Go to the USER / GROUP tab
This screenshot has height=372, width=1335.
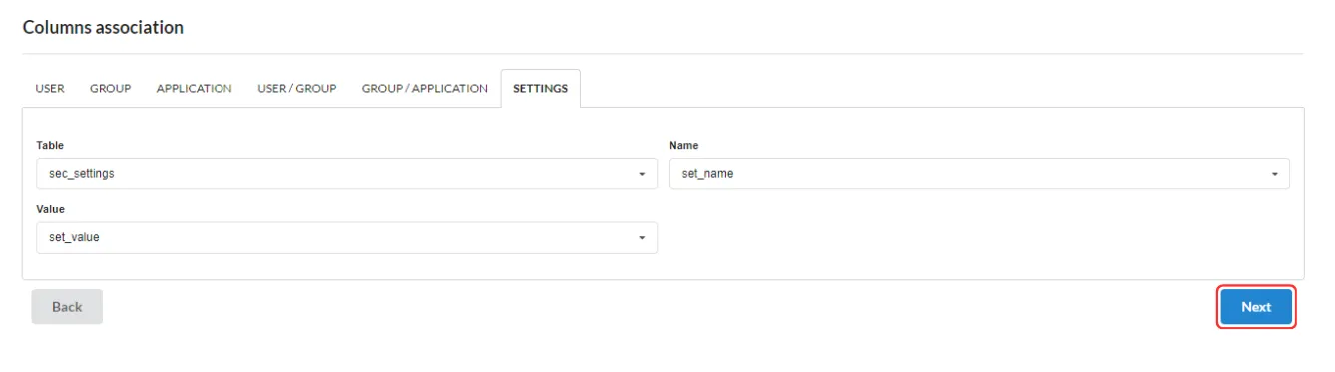(296, 89)
